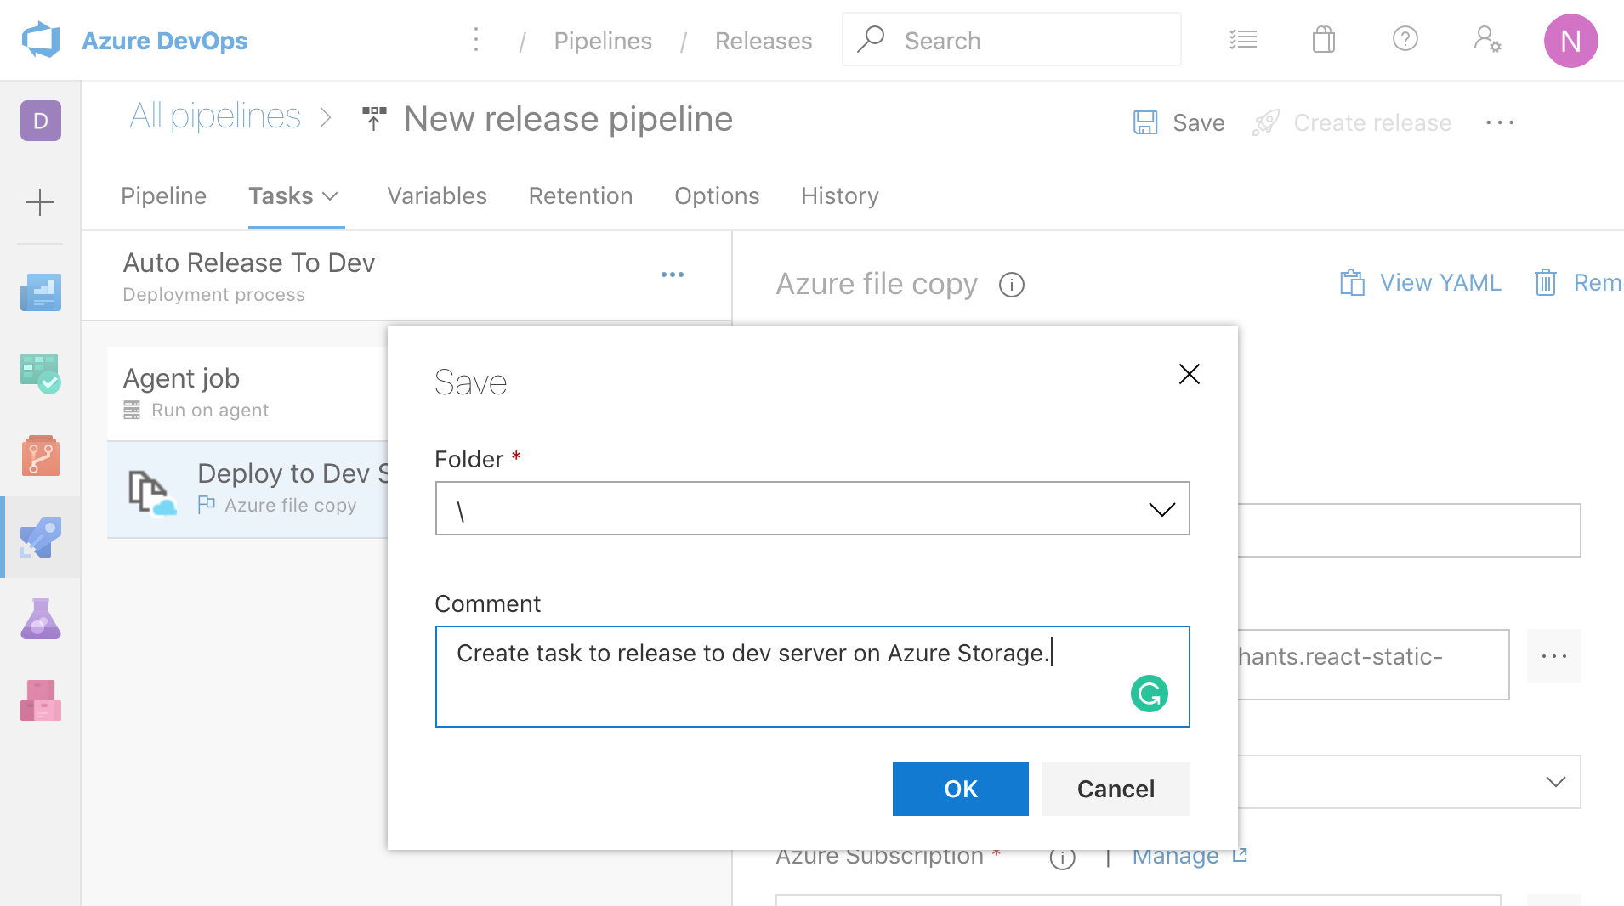Open user settings icon

(1487, 39)
